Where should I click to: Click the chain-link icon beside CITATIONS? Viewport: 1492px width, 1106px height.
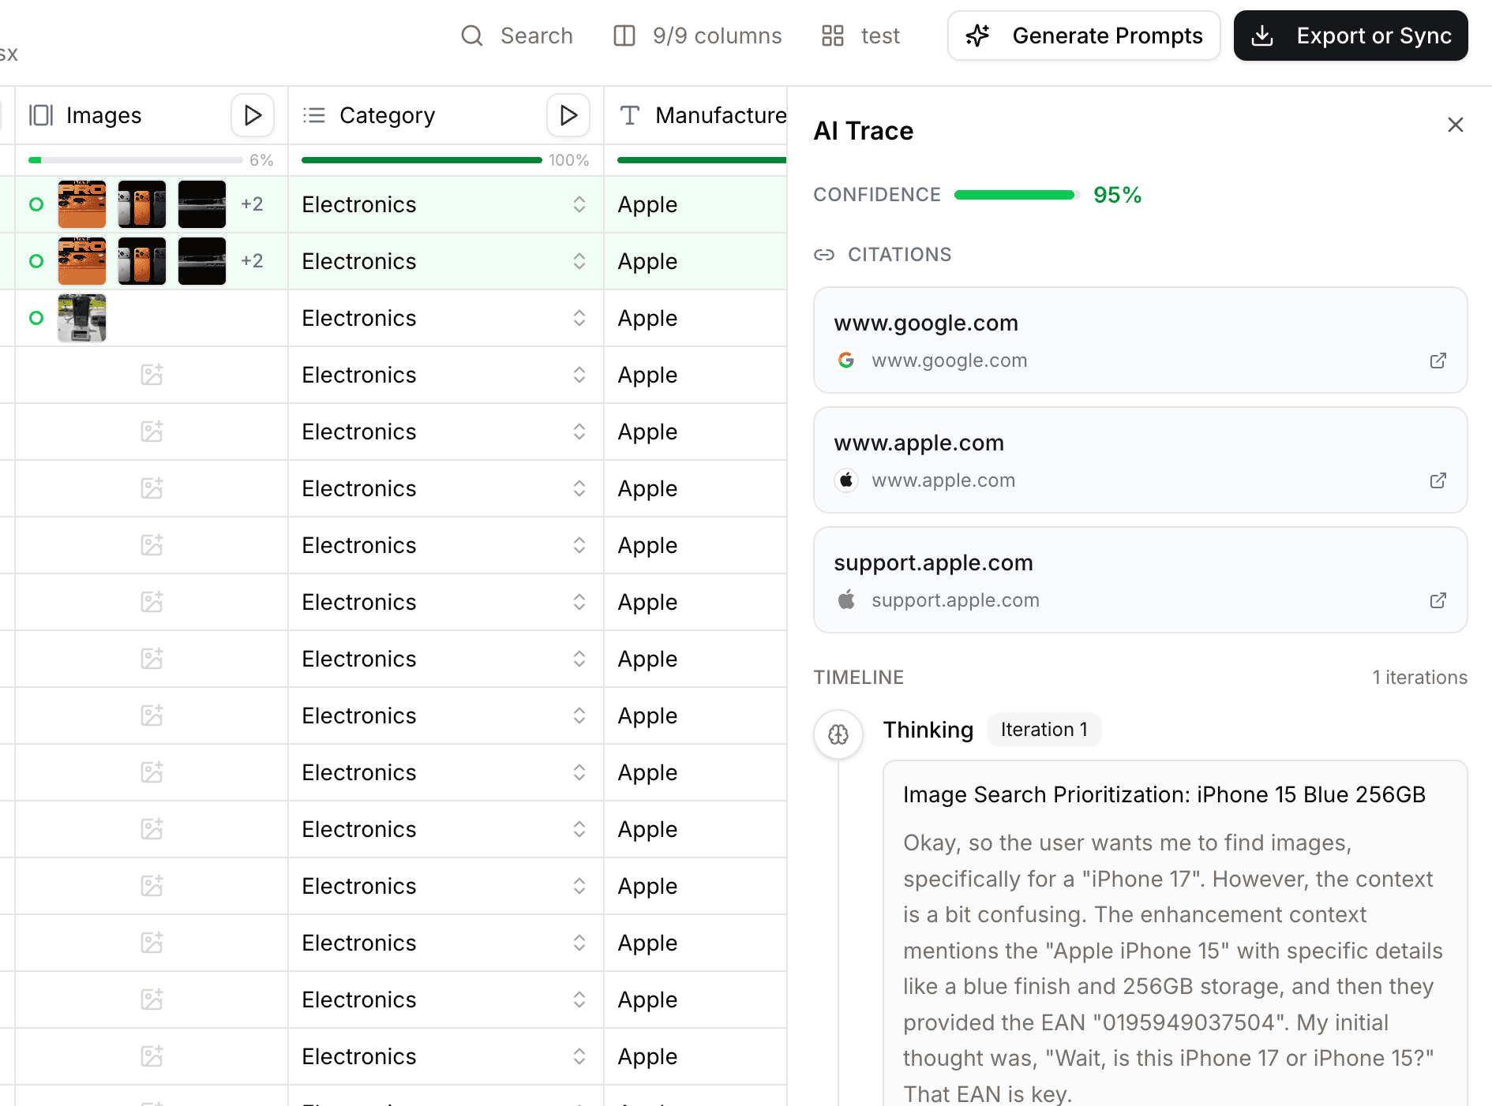[x=824, y=255]
